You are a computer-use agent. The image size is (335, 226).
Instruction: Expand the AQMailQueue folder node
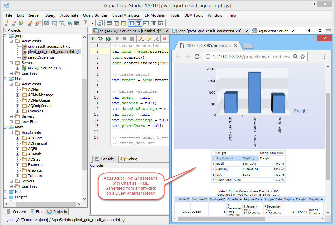click(x=18, y=100)
